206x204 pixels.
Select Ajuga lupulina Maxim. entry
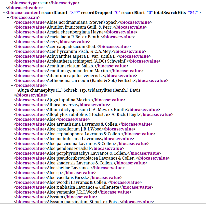(70, 100)
